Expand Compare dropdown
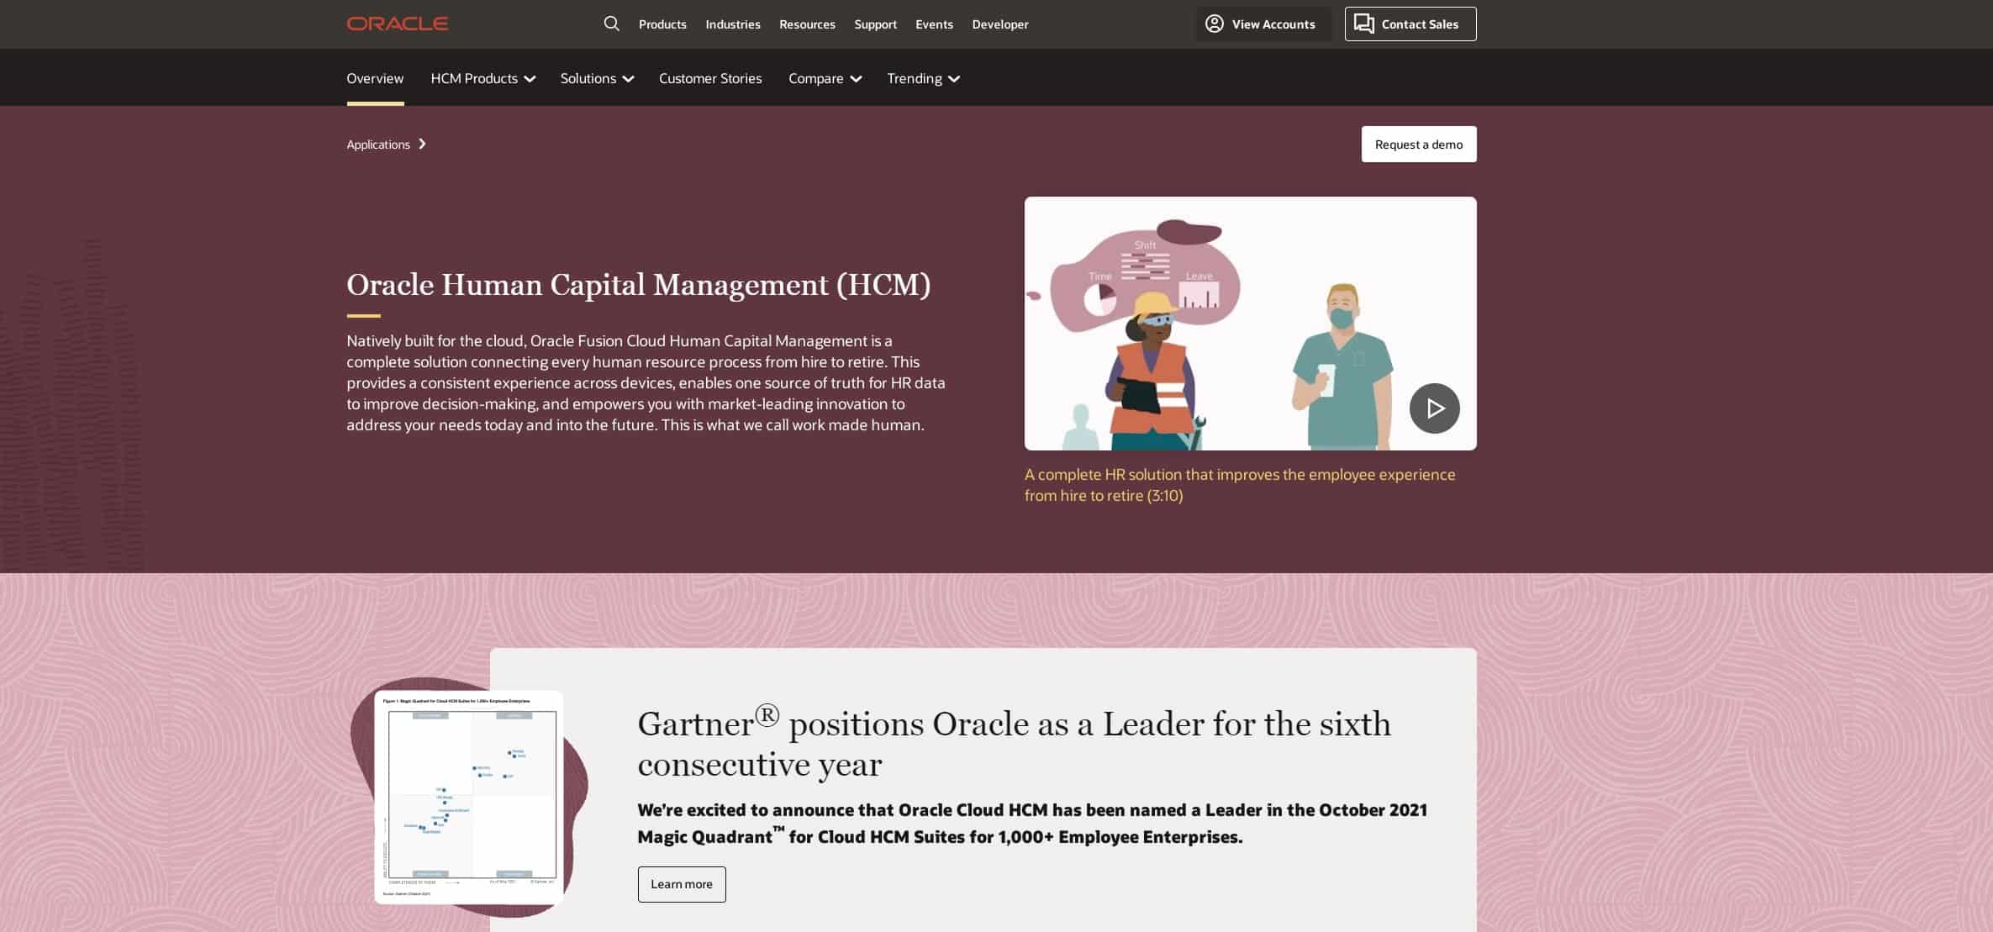The height and width of the screenshot is (932, 1993). tap(825, 78)
